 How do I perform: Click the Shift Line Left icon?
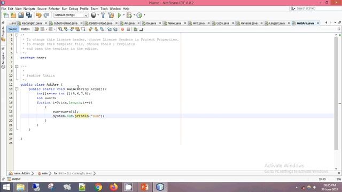[109, 29]
